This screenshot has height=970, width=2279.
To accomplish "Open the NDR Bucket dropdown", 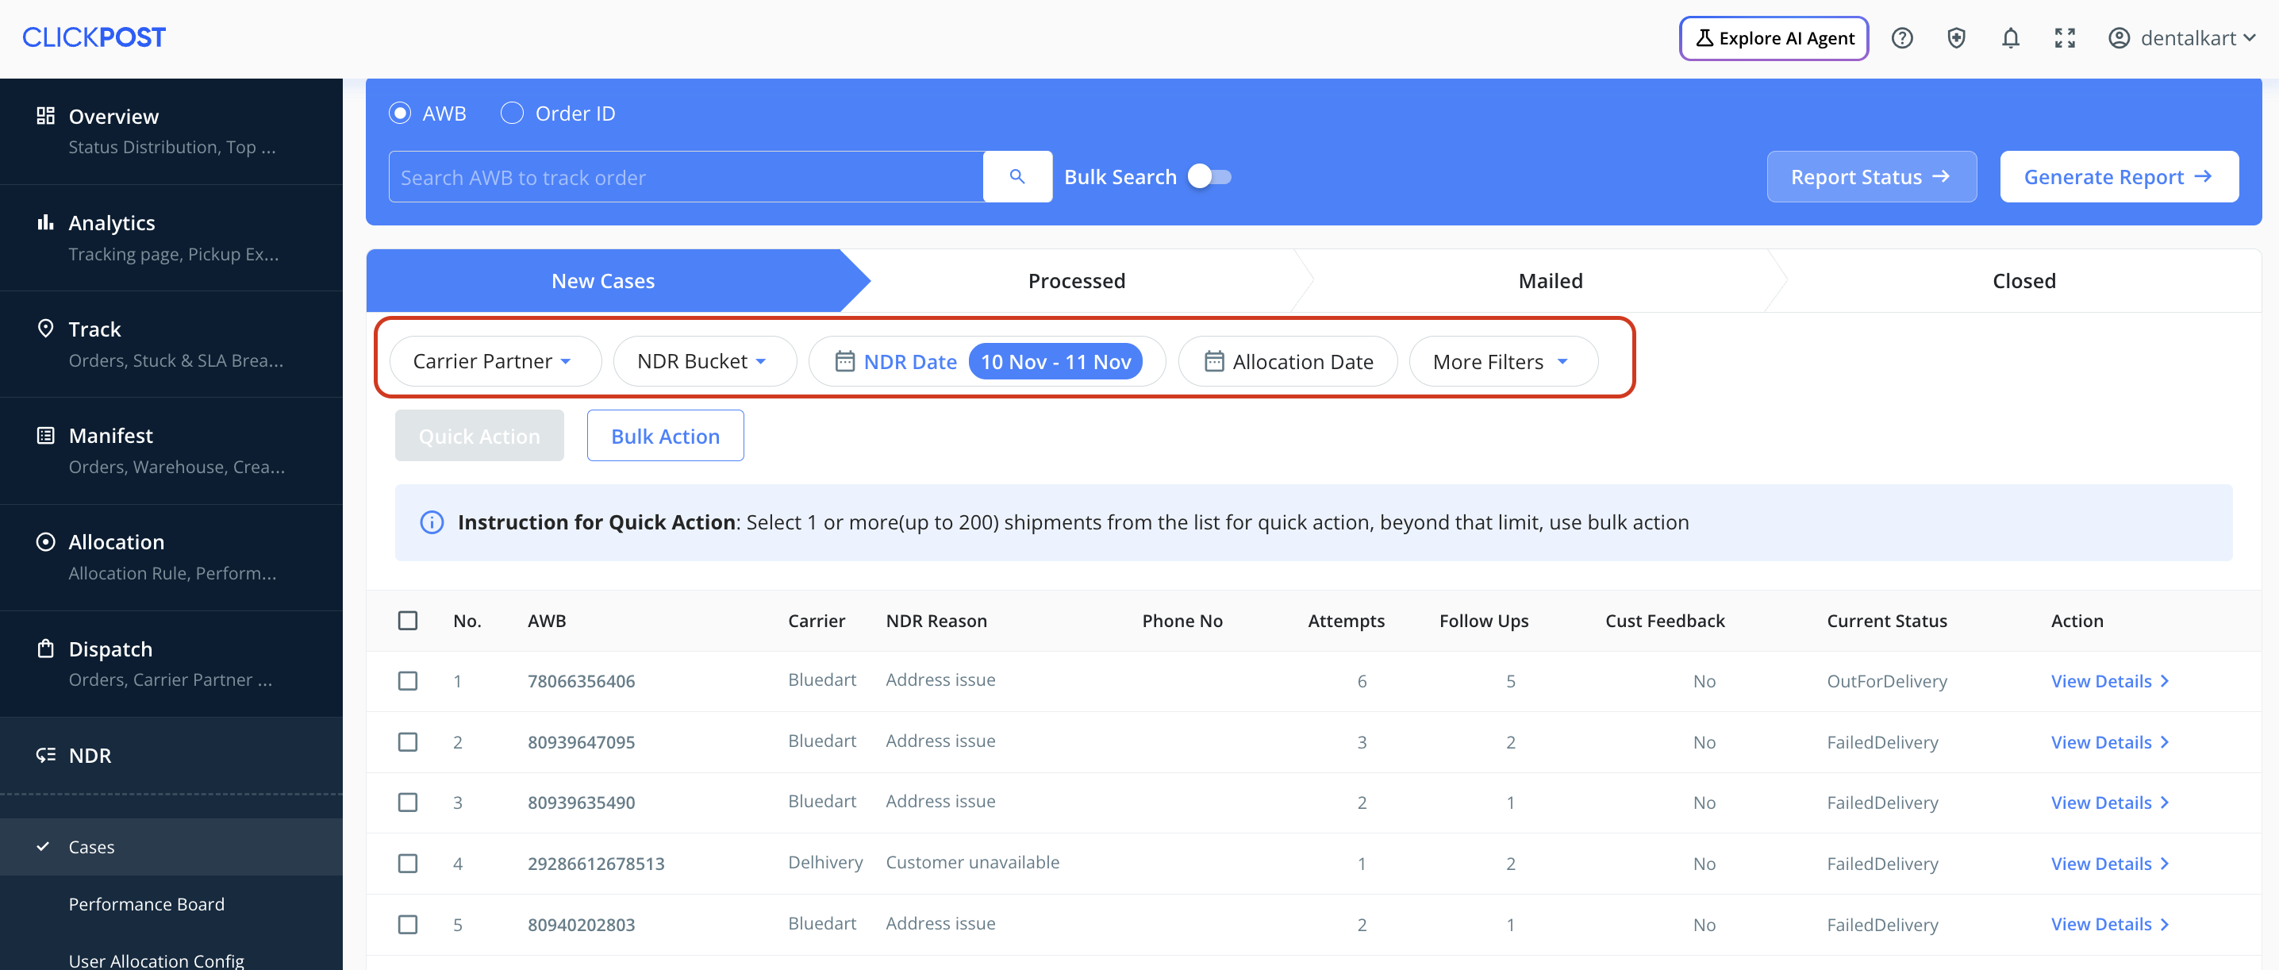I will tap(703, 361).
